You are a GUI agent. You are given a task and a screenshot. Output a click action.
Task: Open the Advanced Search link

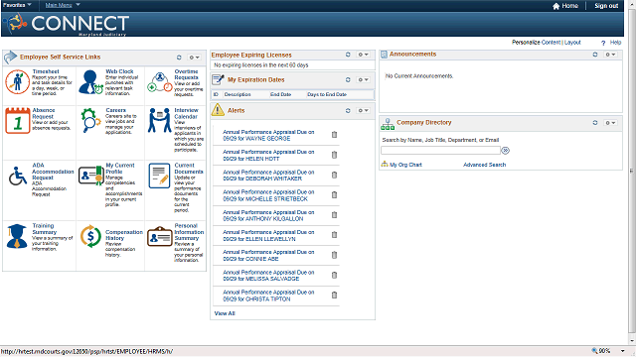[484, 165]
